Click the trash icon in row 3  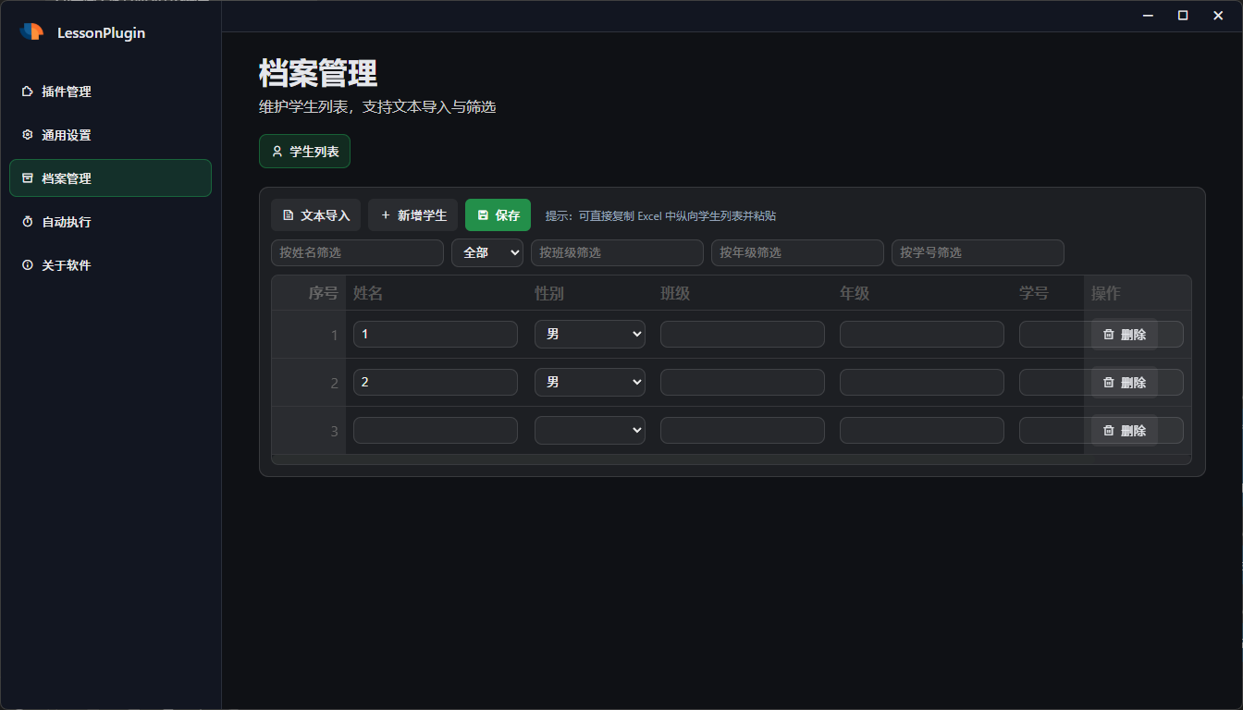tap(1109, 431)
